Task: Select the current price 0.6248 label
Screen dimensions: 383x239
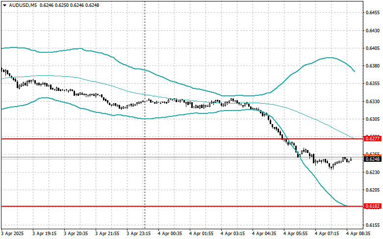Action: pos(373,159)
